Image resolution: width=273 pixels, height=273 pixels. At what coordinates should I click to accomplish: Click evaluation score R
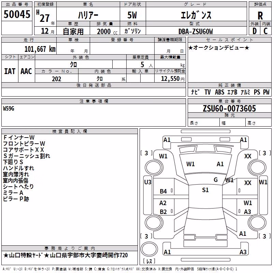tap(260, 16)
